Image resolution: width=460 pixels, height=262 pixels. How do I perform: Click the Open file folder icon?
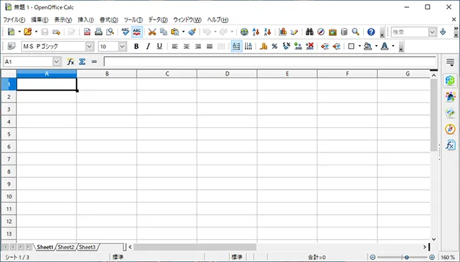(x=28, y=32)
